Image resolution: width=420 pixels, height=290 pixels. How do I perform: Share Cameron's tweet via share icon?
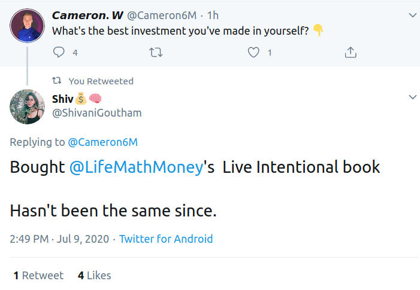350,53
